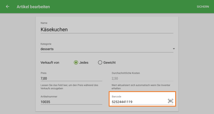
Task: Click the Barcode field label
Action: coord(116,97)
